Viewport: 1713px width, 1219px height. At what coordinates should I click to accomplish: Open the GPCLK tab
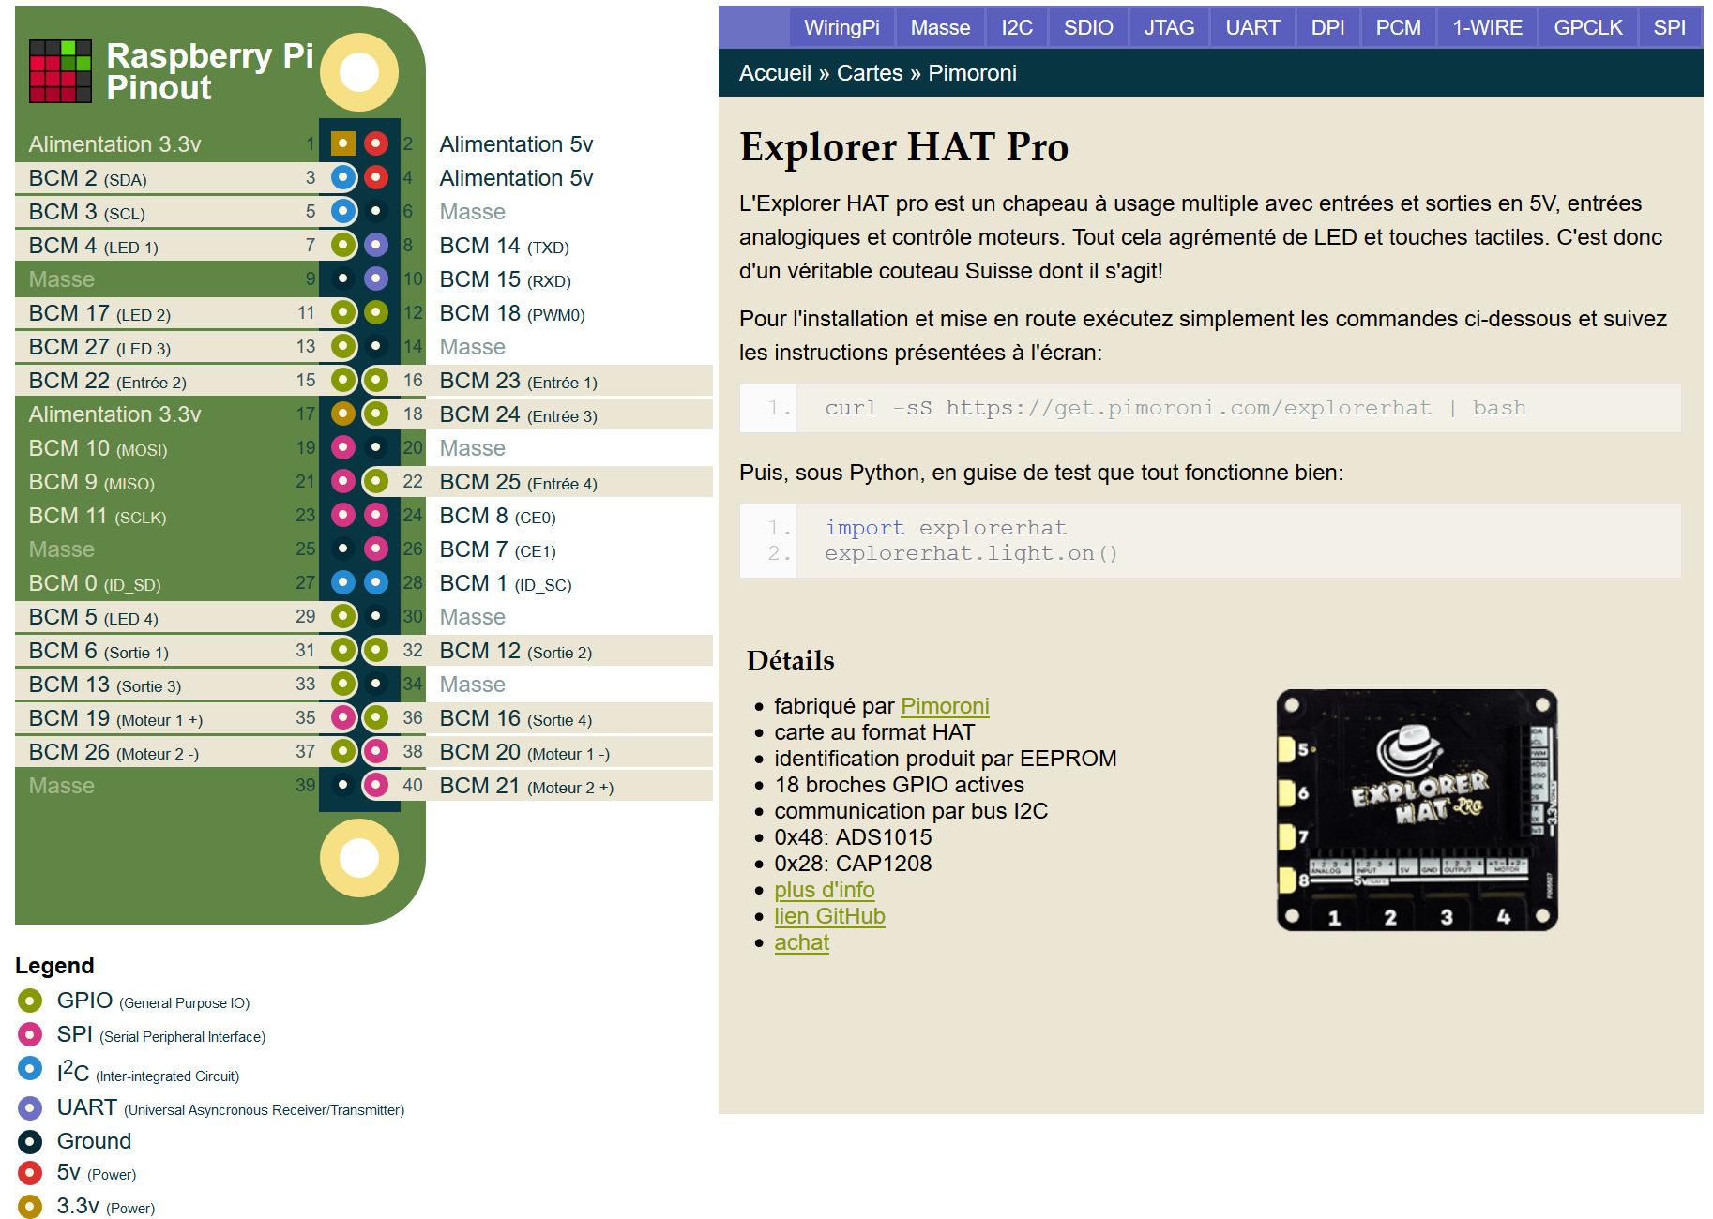point(1588,27)
